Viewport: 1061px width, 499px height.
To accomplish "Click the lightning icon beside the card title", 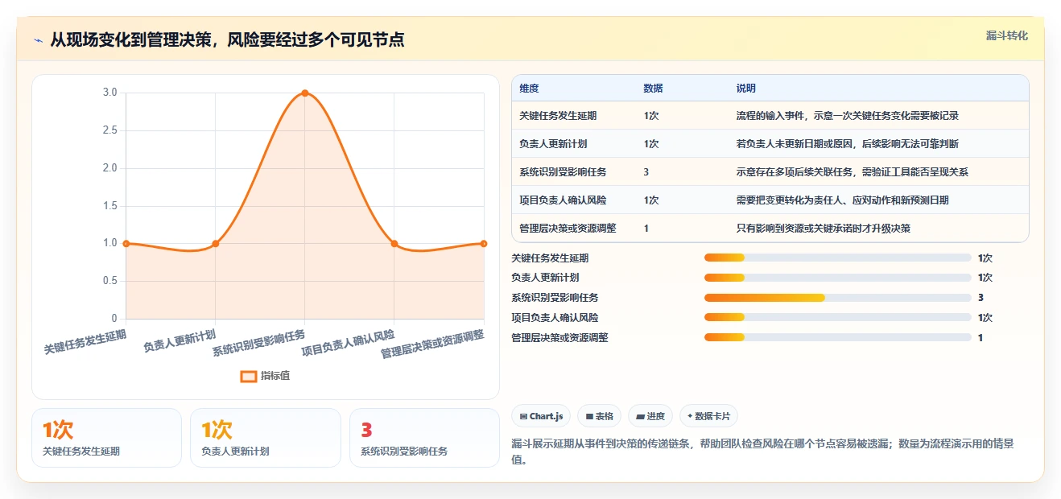I will click(x=39, y=39).
